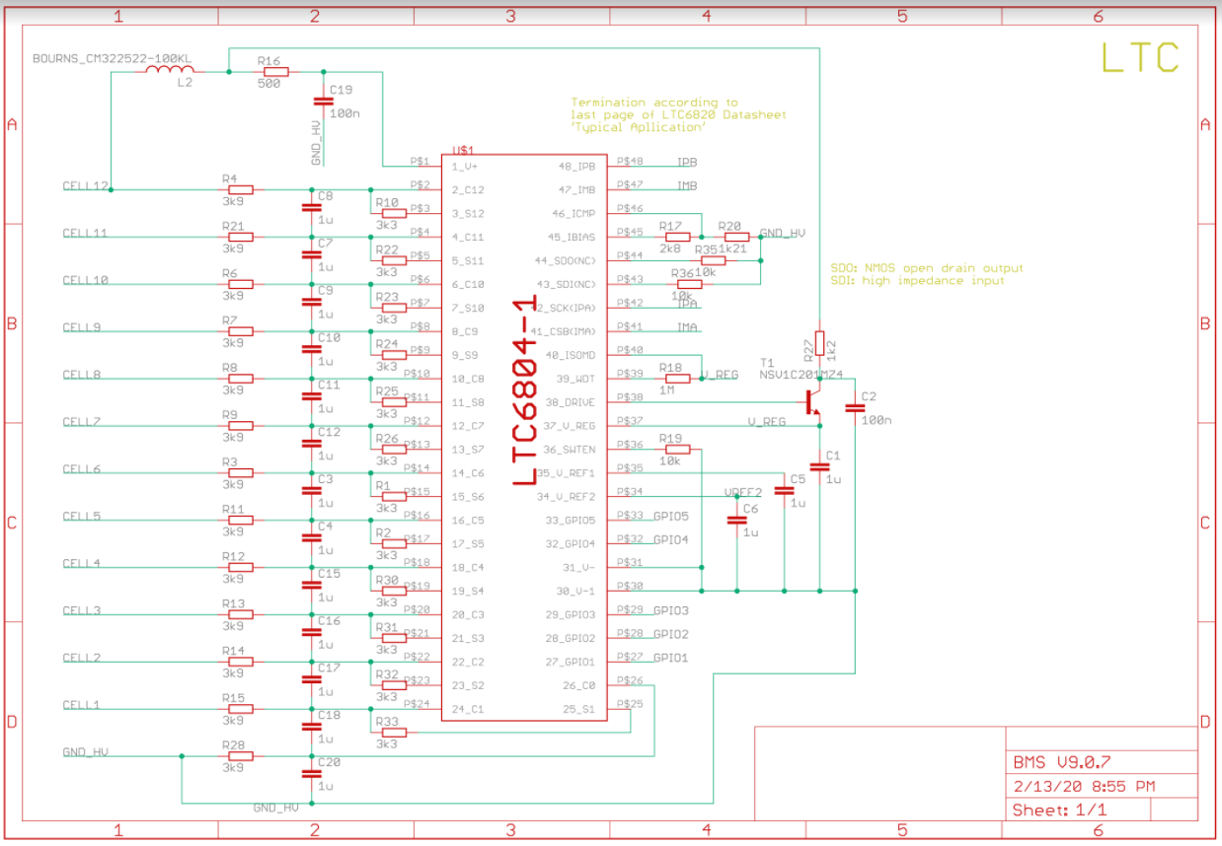This screenshot has width=1222, height=846.
Task: Select the 'SDO: NMOS open drain output' note
Action: point(928,268)
